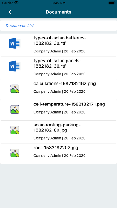Tap image icon for roof-1582182202.jpg
Image resolution: width=117 pixels, height=208 pixels.
point(15,153)
